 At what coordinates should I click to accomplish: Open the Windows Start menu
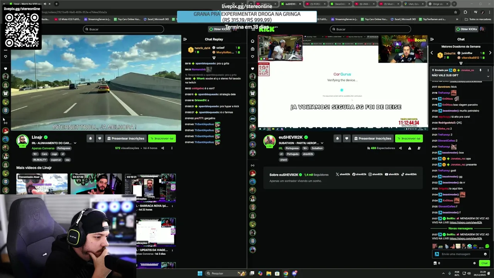point(200,273)
